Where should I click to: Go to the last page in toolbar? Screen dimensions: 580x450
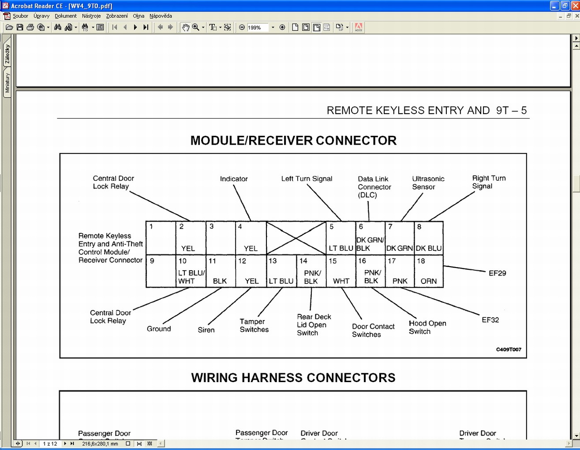click(146, 27)
